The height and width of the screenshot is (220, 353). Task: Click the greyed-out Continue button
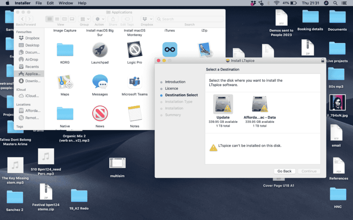click(309, 171)
